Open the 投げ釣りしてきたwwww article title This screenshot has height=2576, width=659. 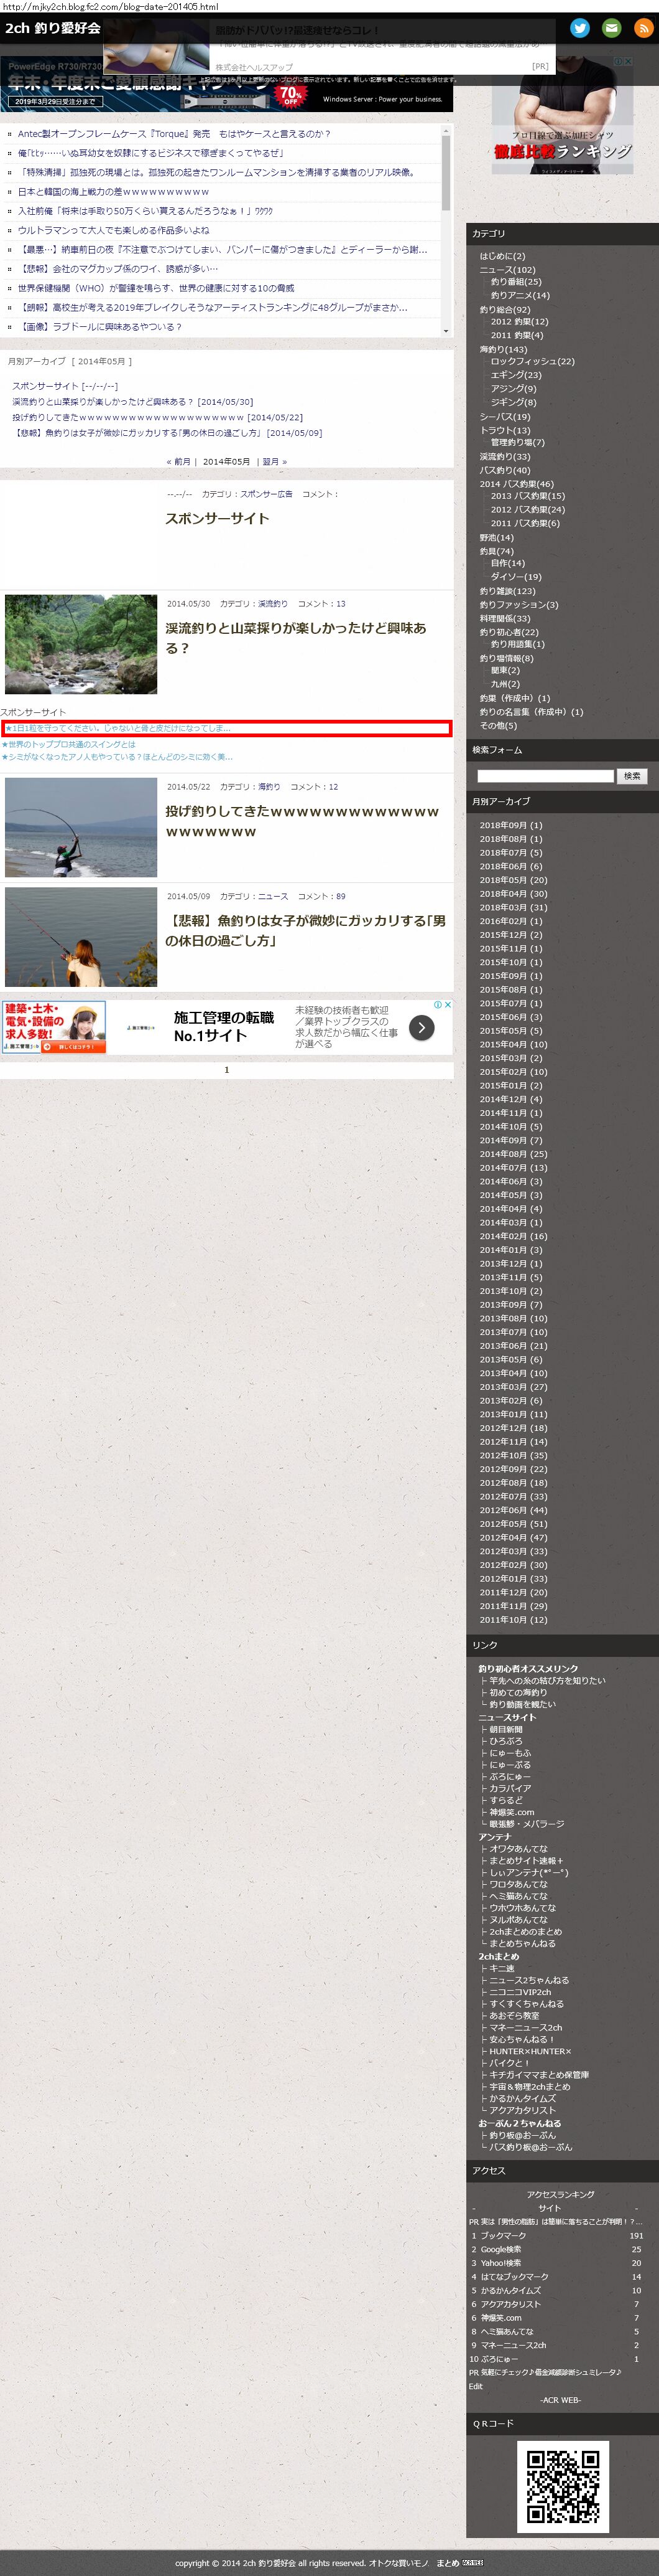[302, 821]
